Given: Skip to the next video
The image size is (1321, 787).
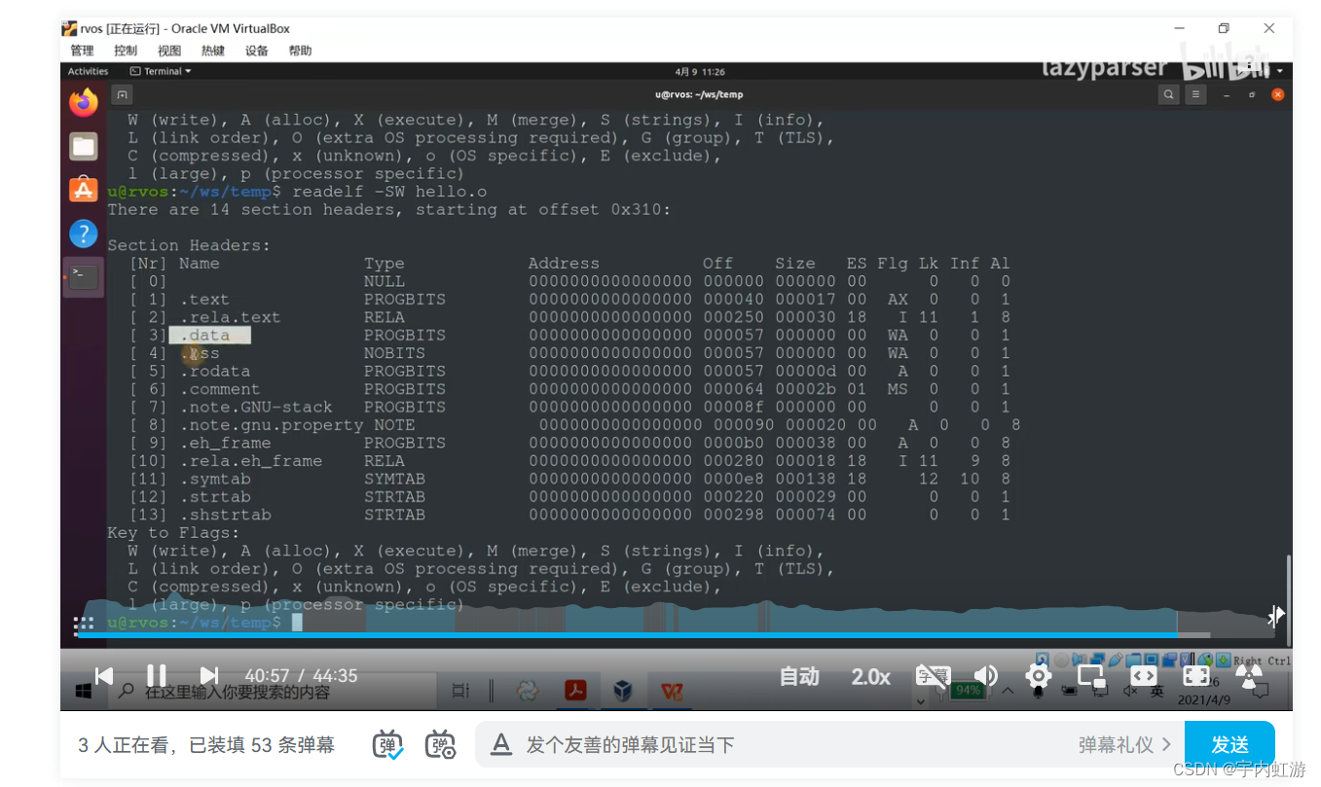Looking at the screenshot, I should 208,675.
